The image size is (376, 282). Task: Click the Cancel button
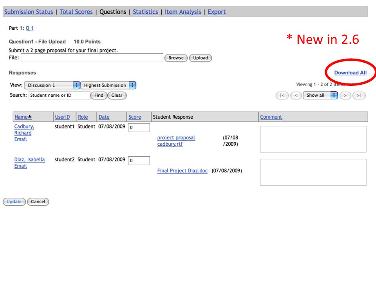click(38, 202)
